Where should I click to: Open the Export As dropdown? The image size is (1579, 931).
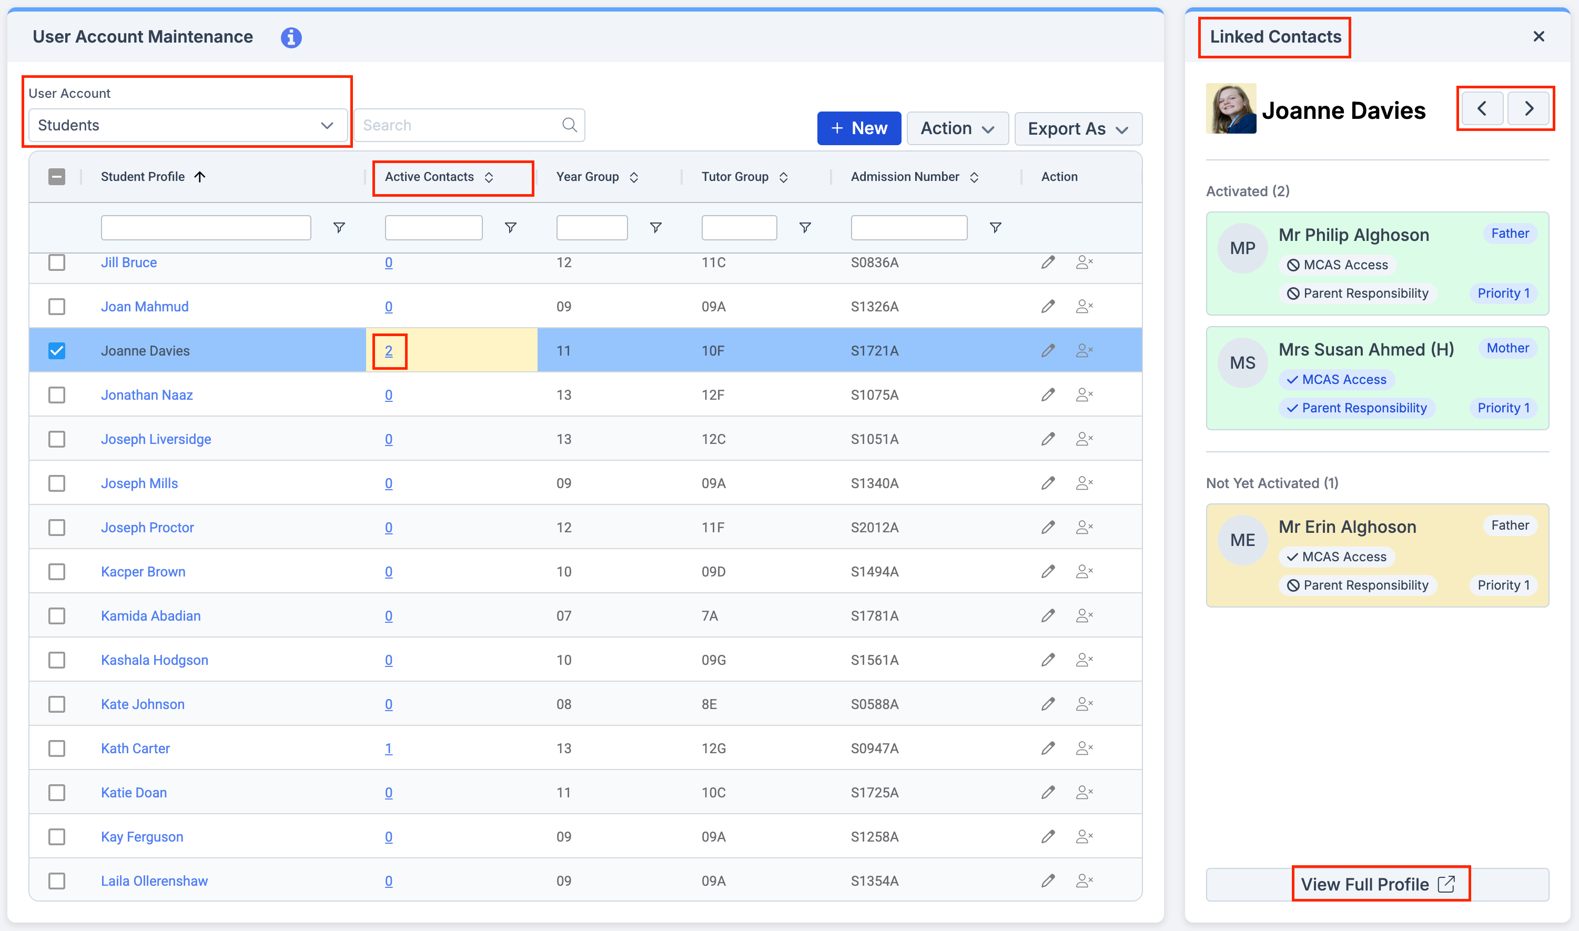[1078, 128]
